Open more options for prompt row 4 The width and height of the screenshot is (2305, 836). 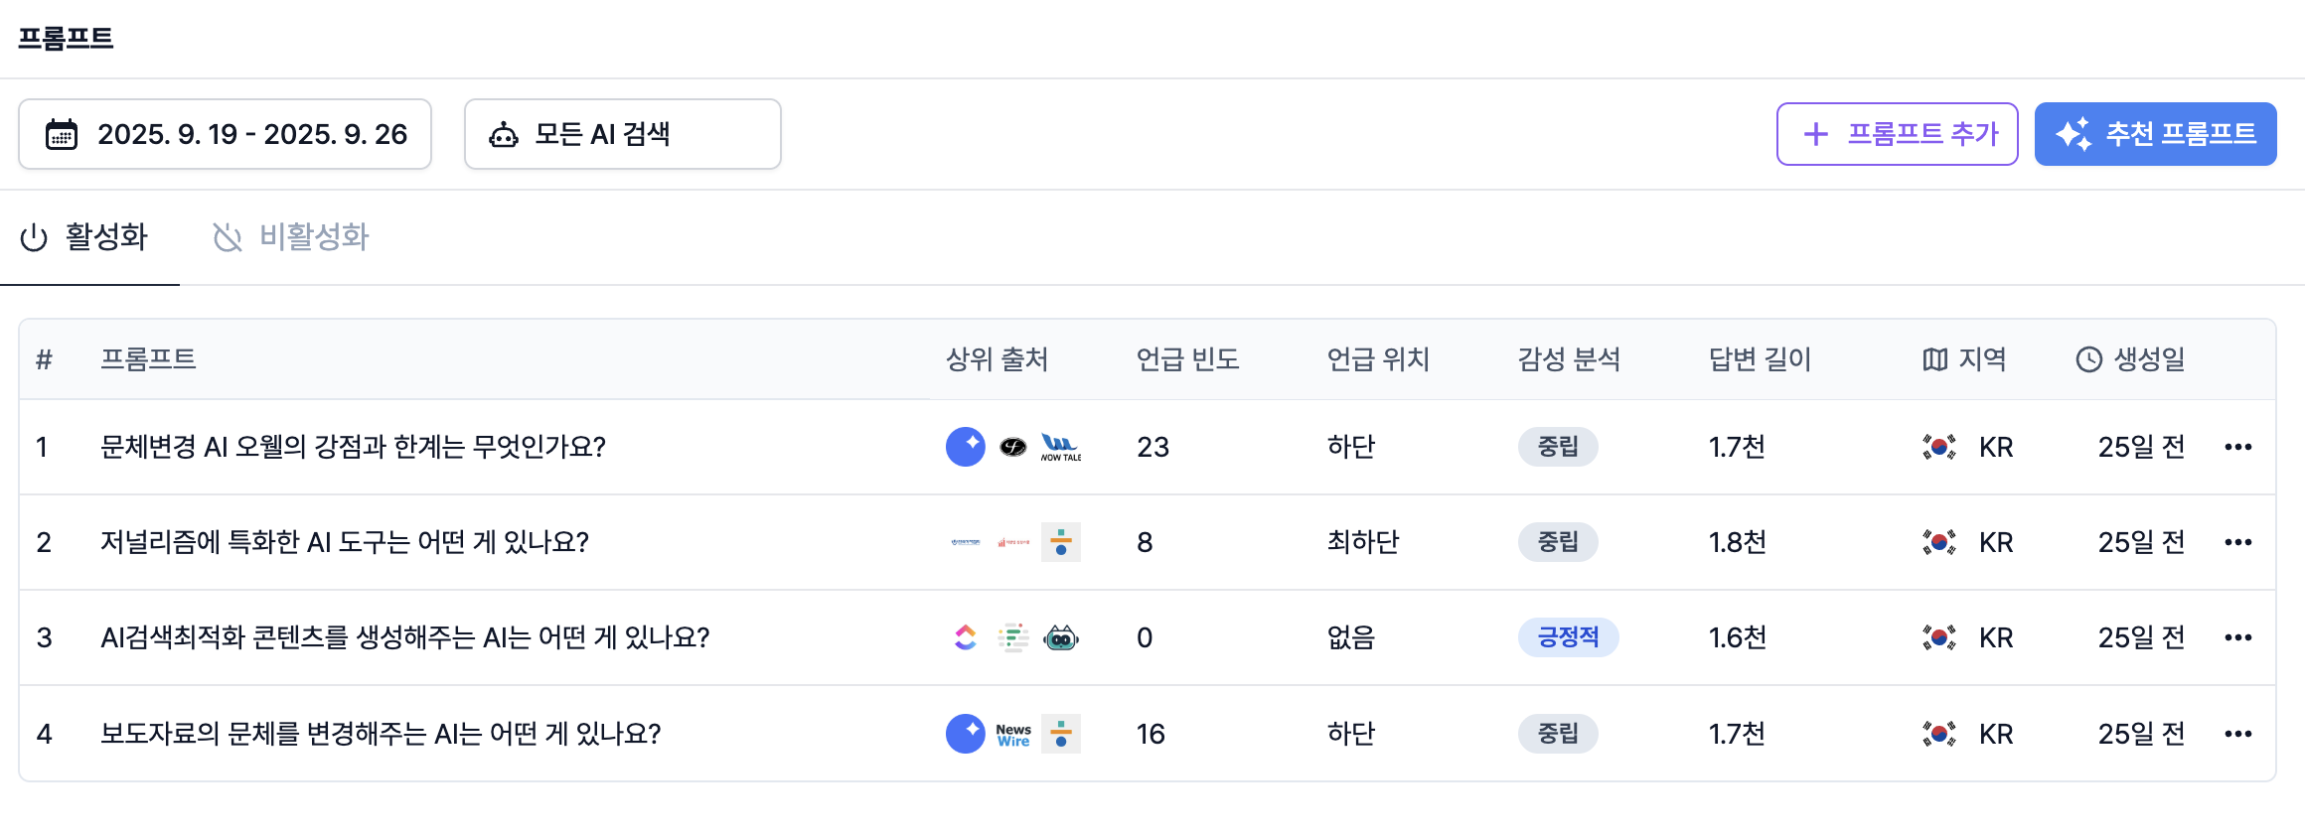(2237, 734)
